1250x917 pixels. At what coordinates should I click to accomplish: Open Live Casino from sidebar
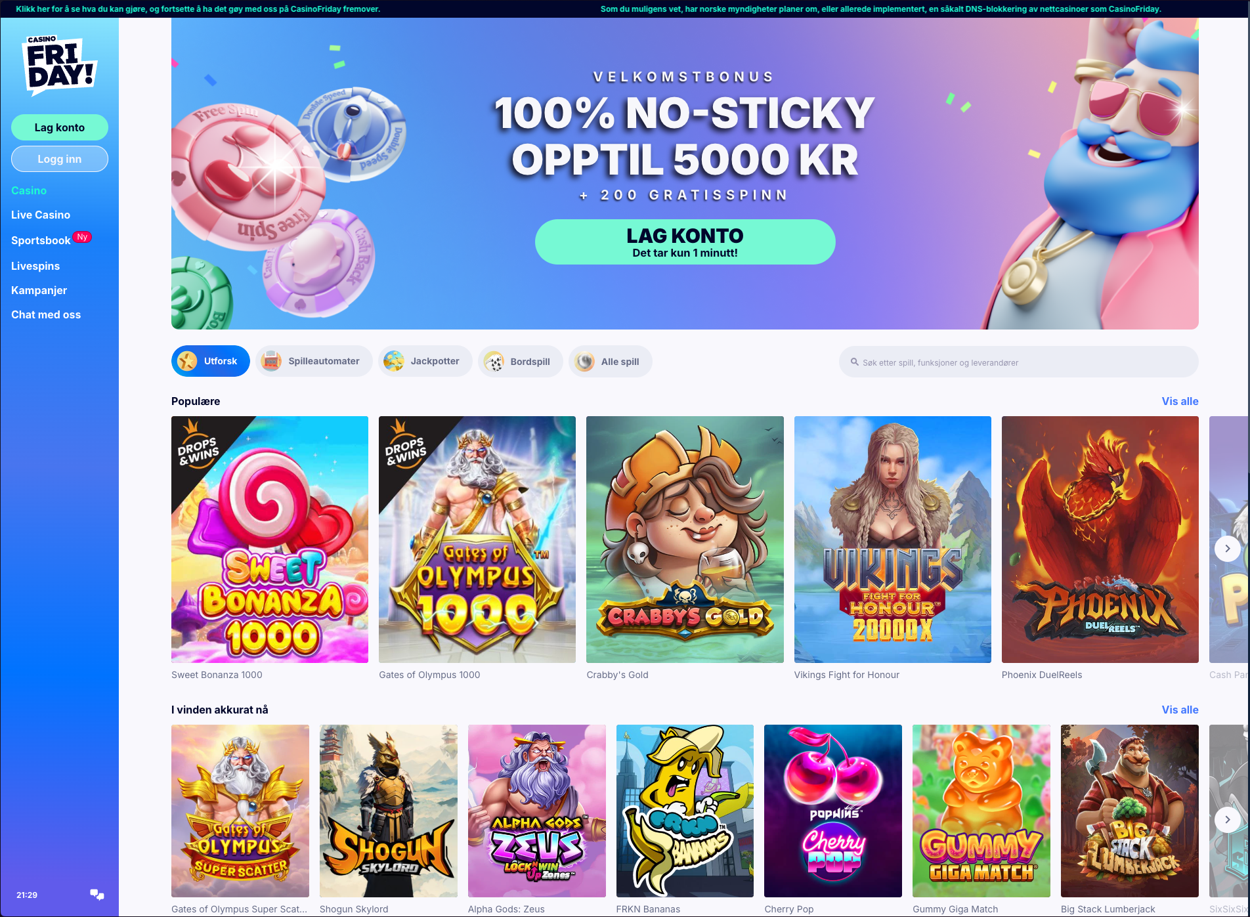coord(41,215)
